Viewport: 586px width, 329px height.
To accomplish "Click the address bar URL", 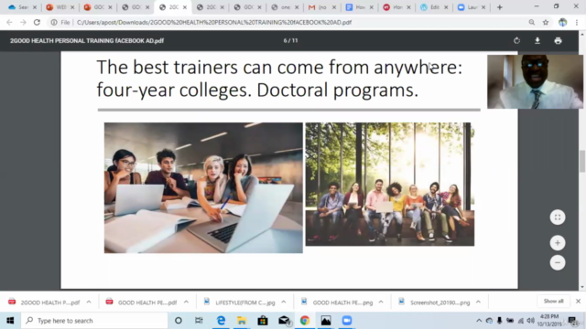I will (214, 22).
